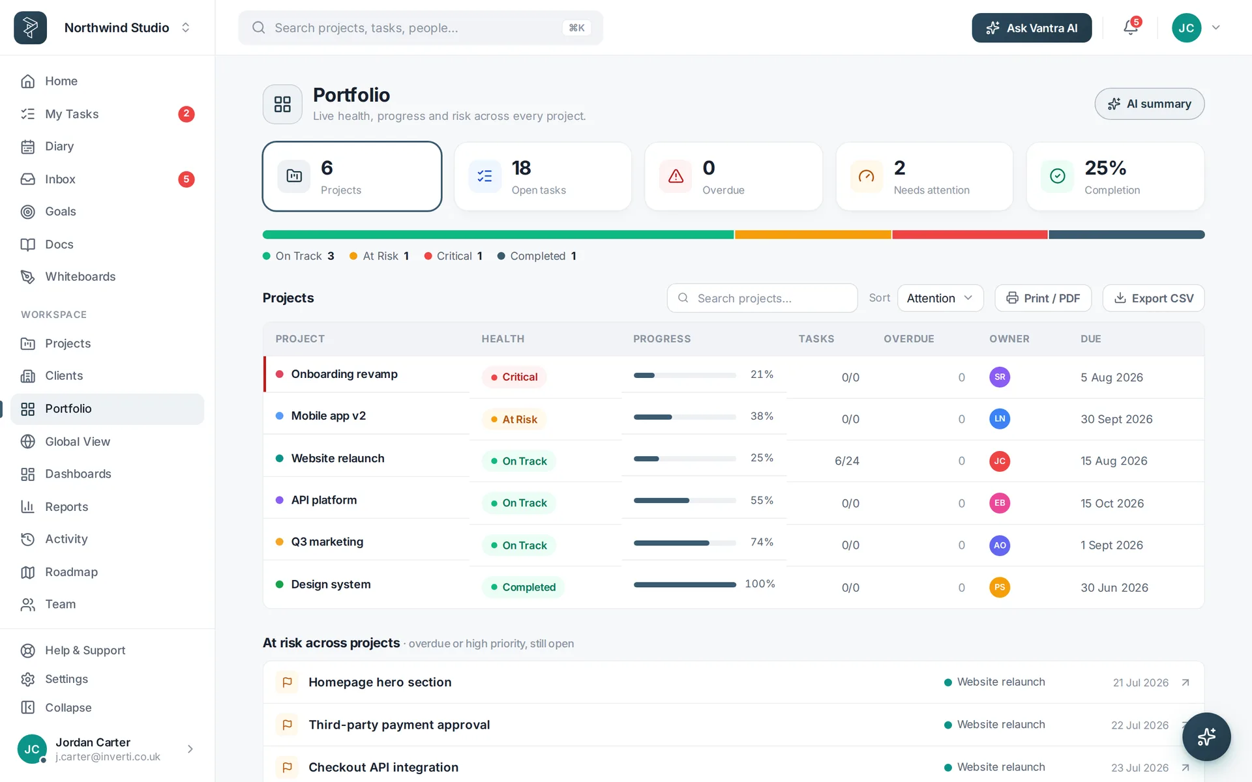Open the Inbox

(108, 179)
